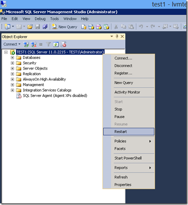Expand the Security folder
The width and height of the screenshot is (188, 205).
click(x=13, y=63)
